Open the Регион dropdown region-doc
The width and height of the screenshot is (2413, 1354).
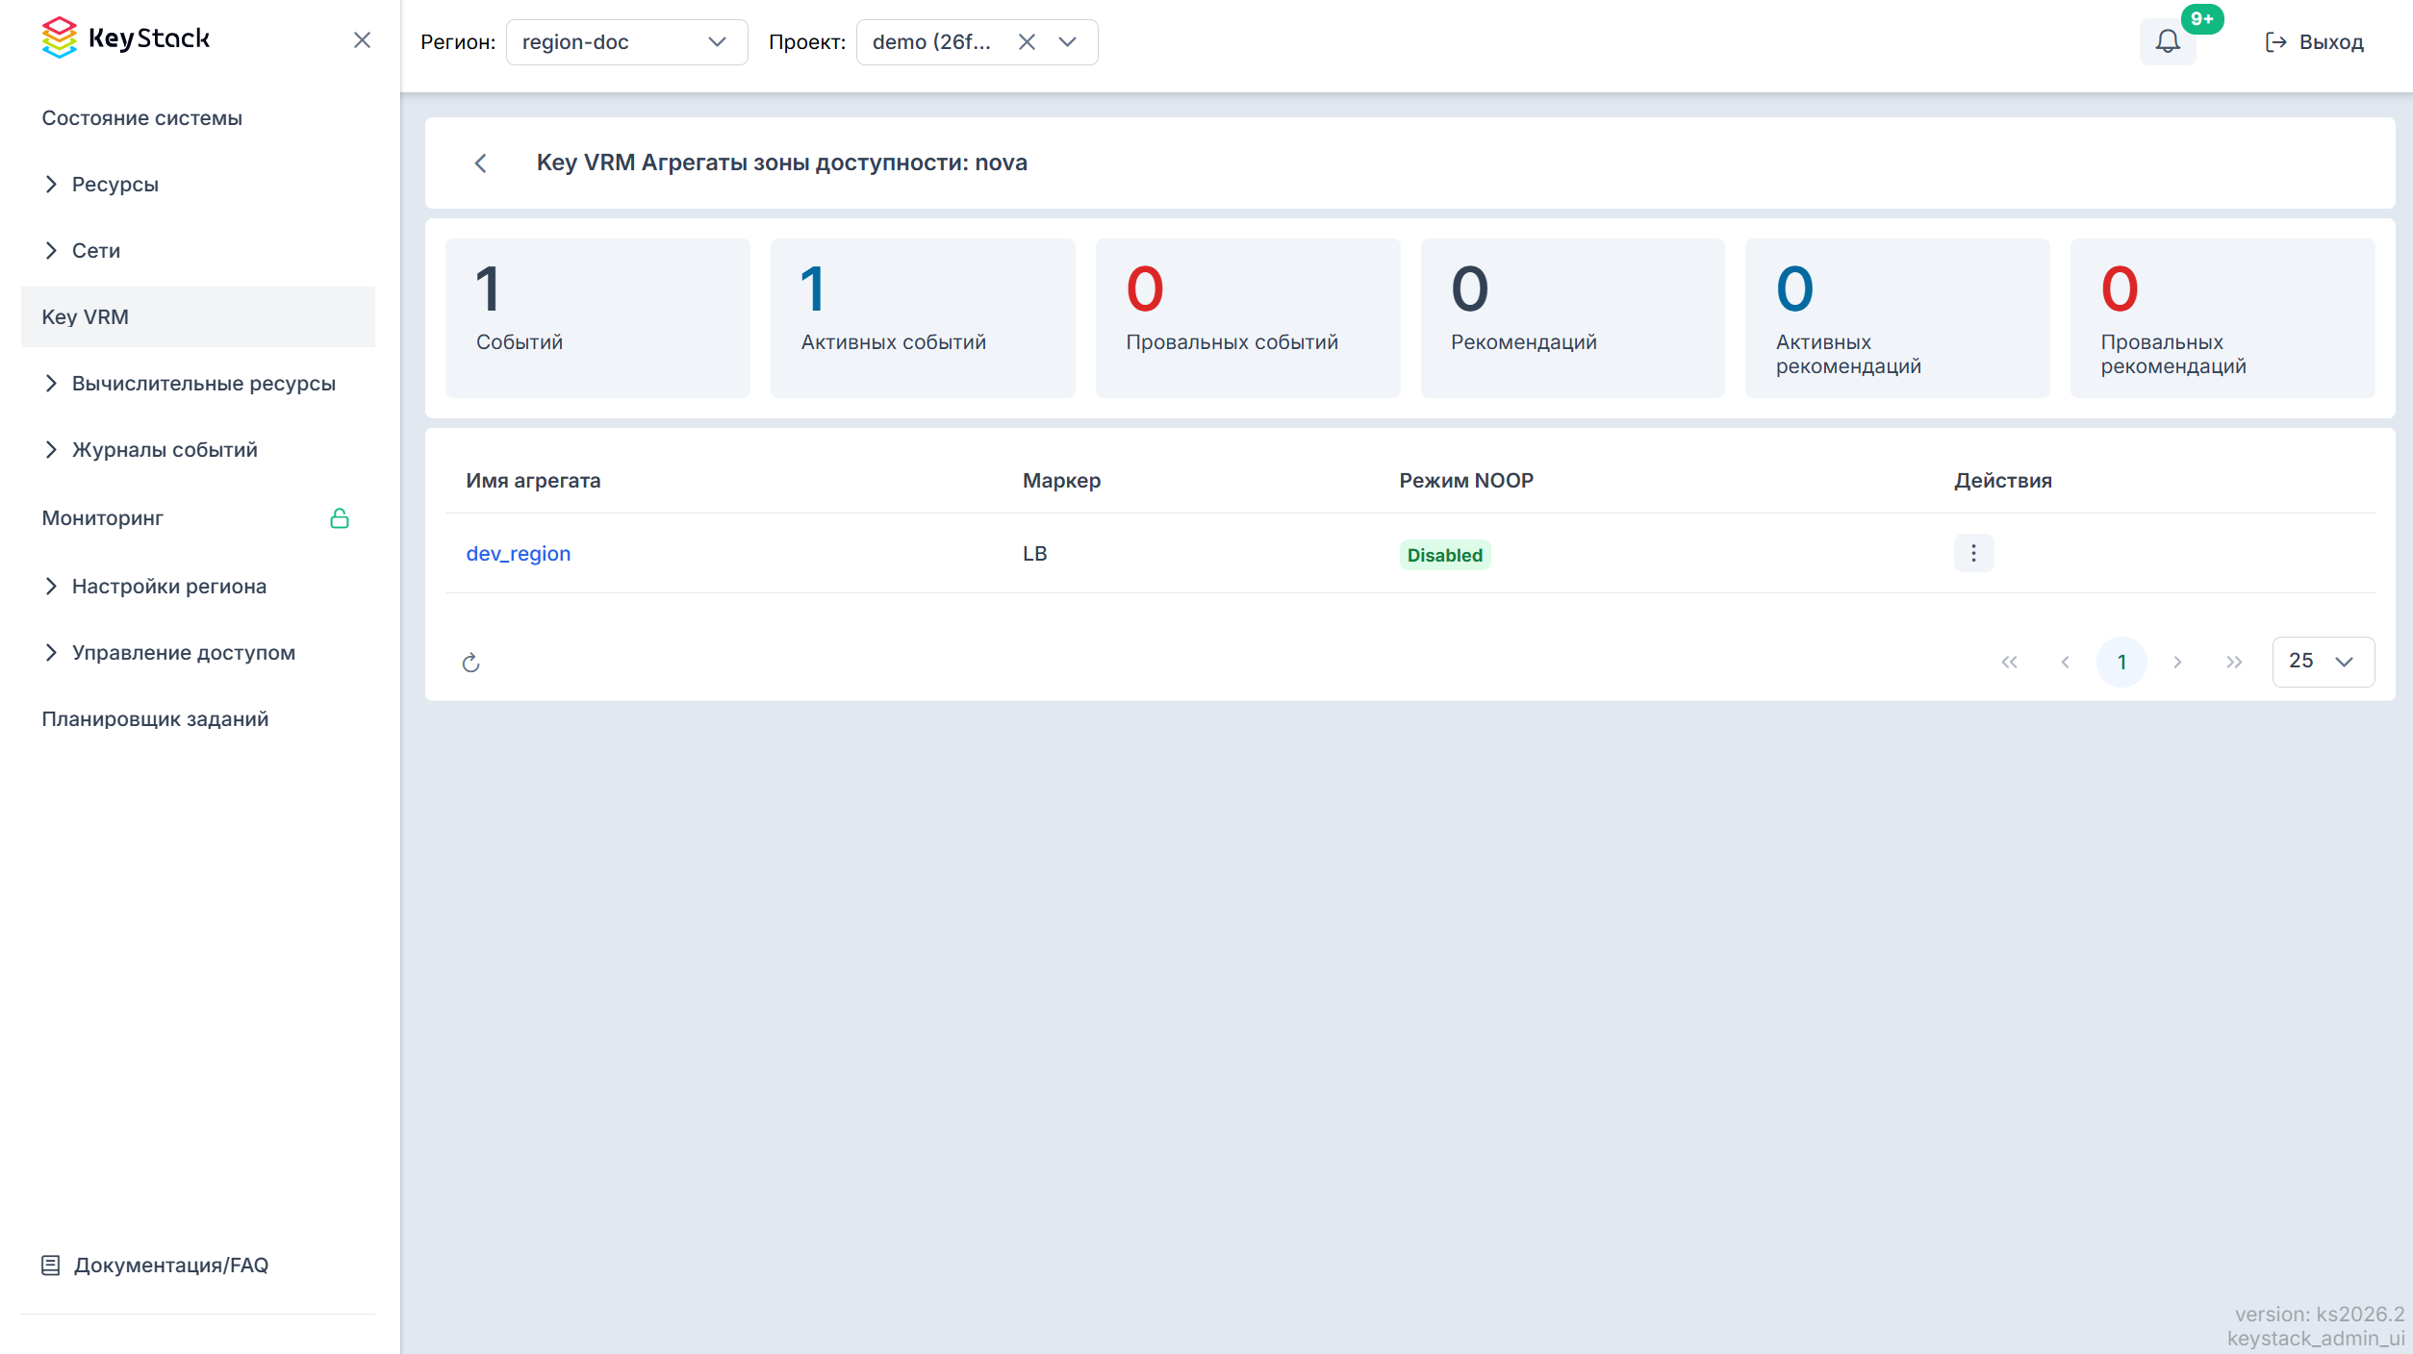[626, 42]
